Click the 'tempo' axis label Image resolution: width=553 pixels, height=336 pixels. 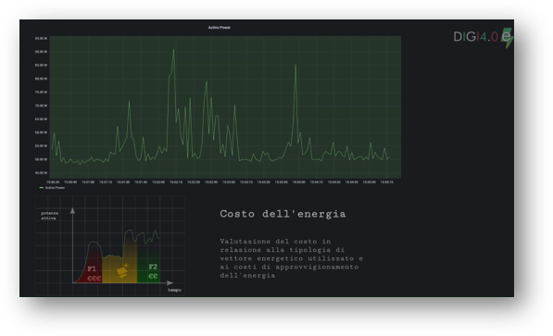point(174,290)
